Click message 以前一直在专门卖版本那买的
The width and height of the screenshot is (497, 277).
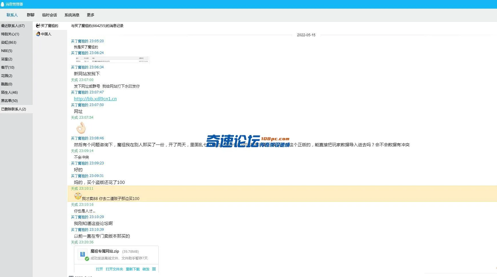point(102,236)
